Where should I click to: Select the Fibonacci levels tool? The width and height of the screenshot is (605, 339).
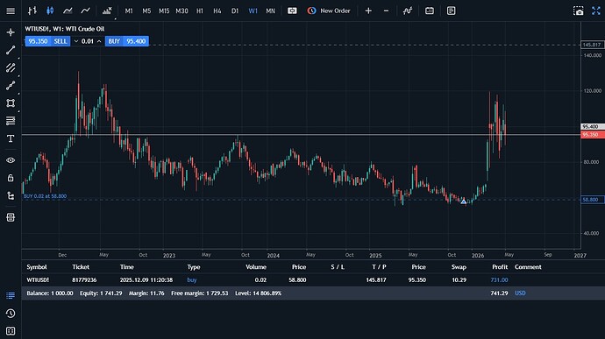pyautogui.click(x=11, y=121)
